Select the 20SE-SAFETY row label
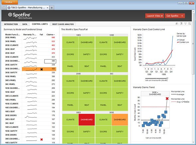196x145 pixels. [11, 65]
